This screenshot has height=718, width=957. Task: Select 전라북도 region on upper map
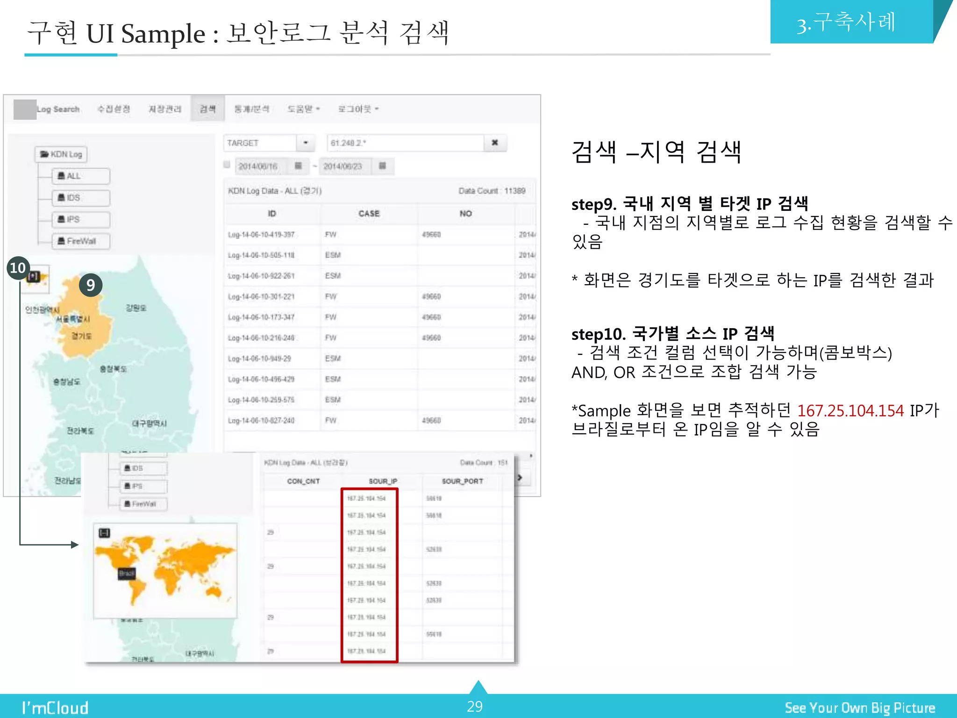click(80, 431)
